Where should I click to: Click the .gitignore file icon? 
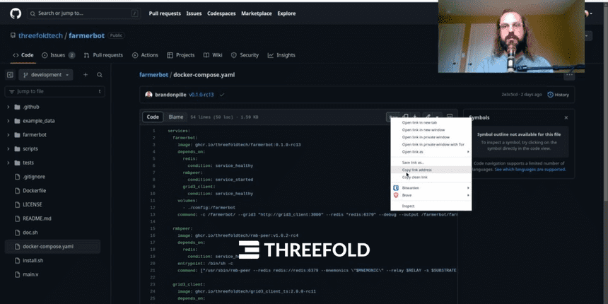pos(17,177)
